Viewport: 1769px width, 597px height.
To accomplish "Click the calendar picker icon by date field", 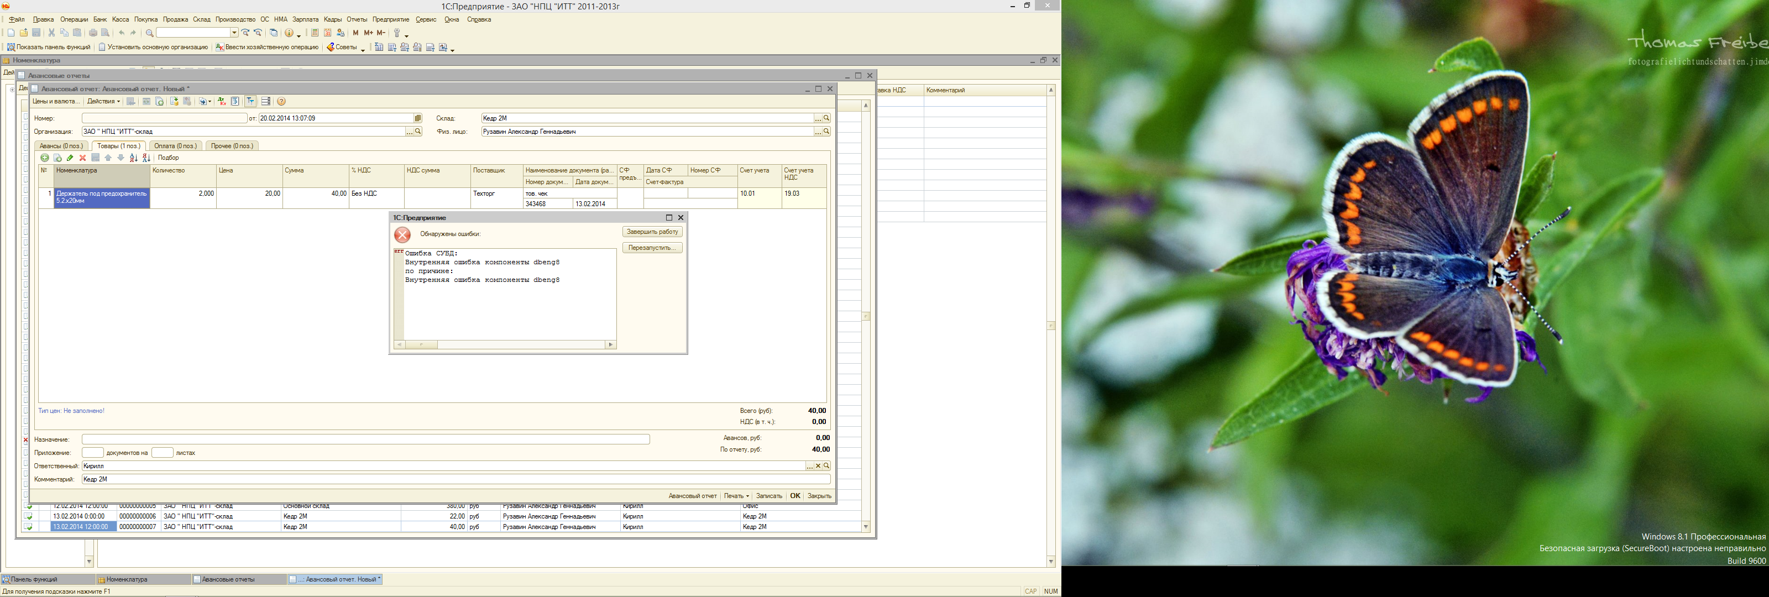I will tap(417, 118).
